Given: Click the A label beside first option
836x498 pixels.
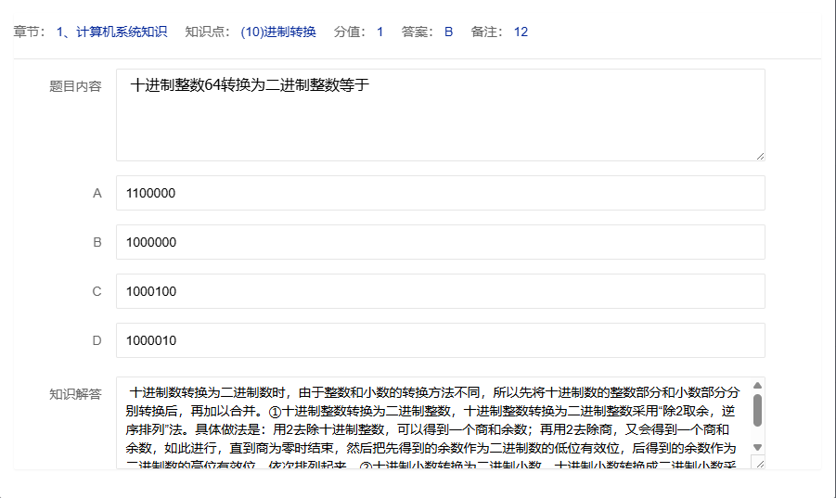Looking at the screenshot, I should tap(96, 193).
